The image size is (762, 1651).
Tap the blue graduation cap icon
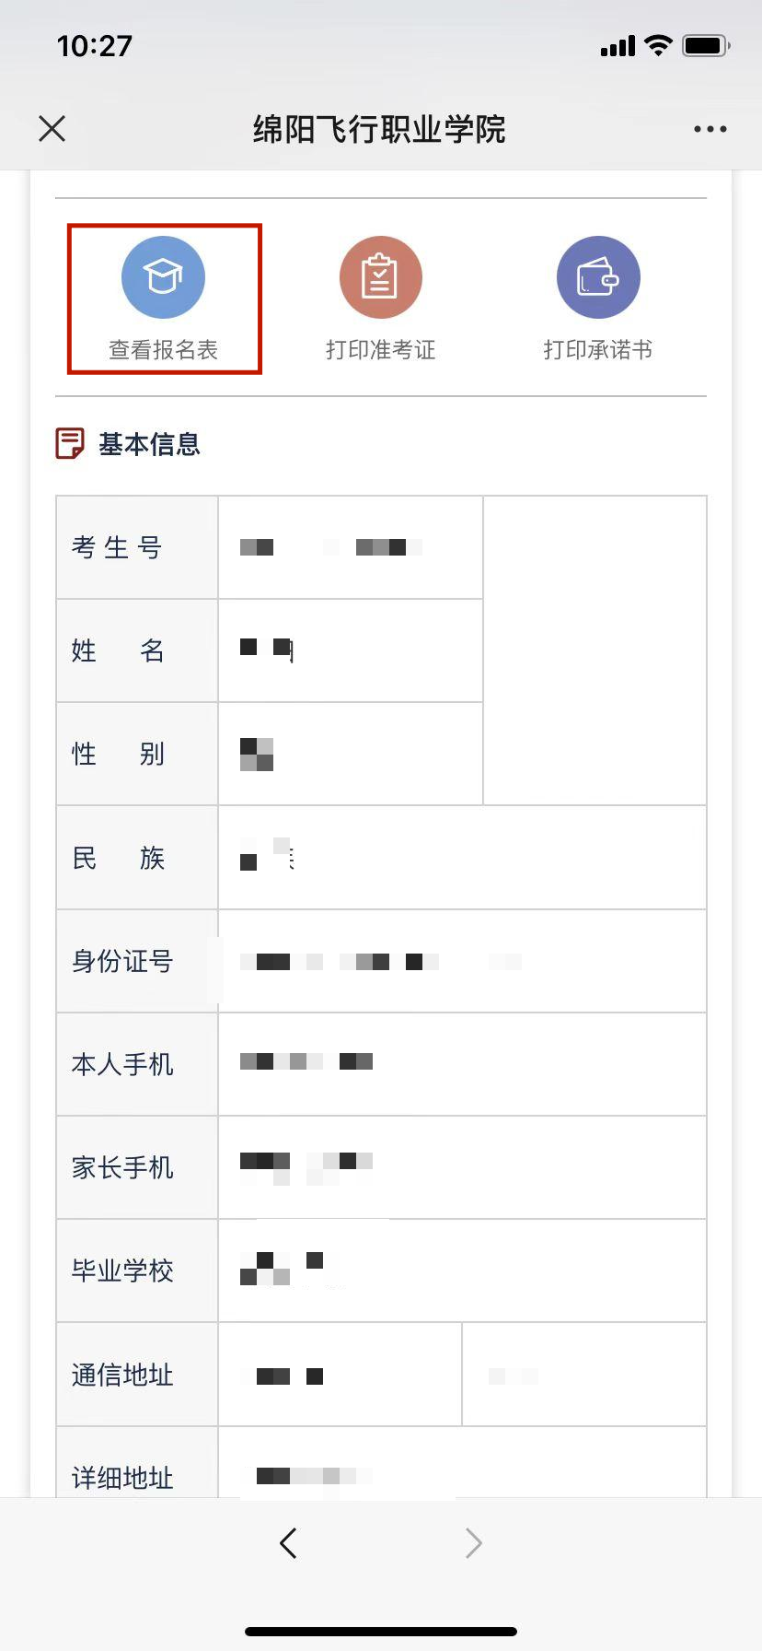click(163, 277)
